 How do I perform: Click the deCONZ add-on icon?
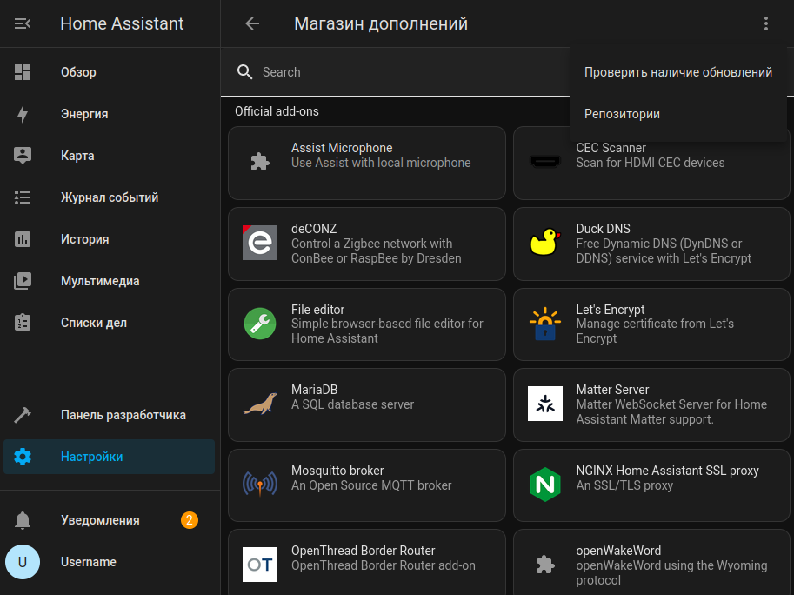pyautogui.click(x=259, y=244)
